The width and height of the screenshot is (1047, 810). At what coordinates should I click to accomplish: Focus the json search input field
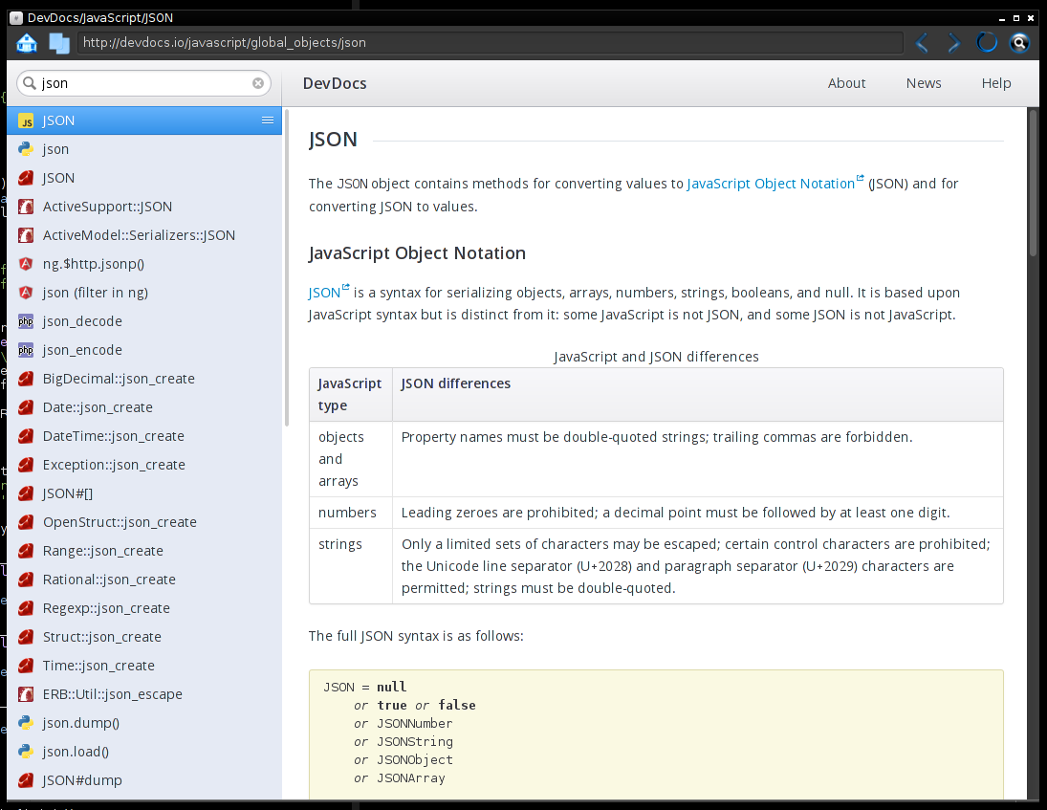click(x=144, y=83)
